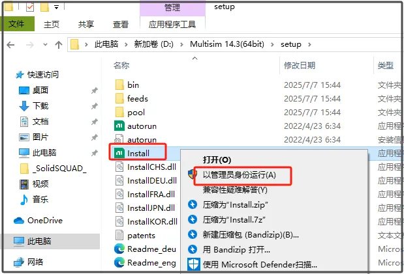
Task: Switch to the 查看 ribbon tab
Action: click(x=121, y=25)
